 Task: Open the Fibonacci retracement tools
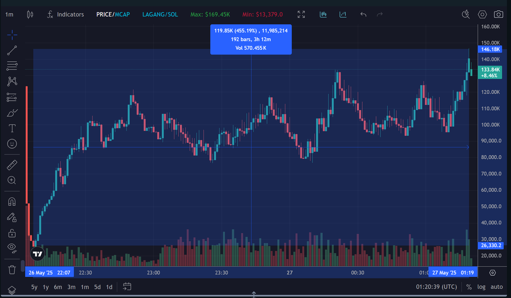(x=12, y=66)
